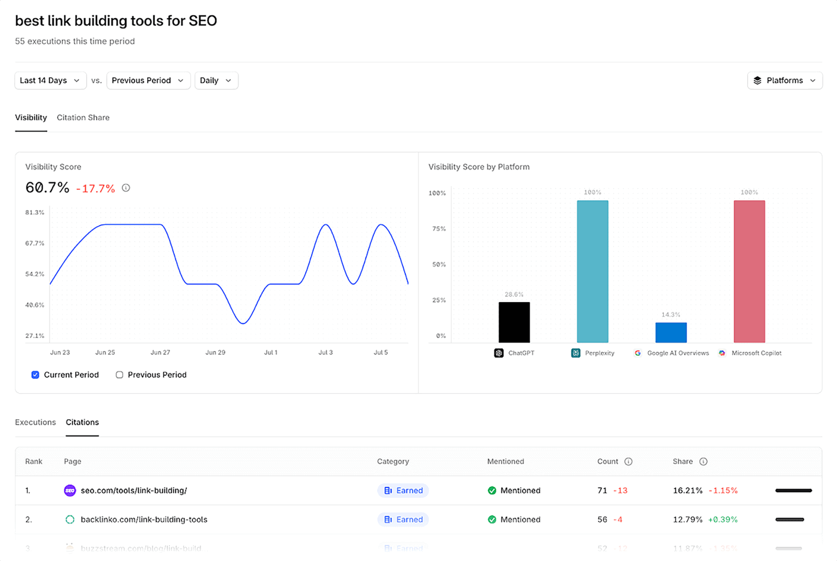
Task: Enable the Previous Period checkbox
Action: pyautogui.click(x=119, y=375)
